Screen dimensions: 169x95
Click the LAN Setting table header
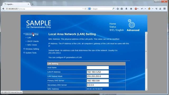tap(86, 64)
